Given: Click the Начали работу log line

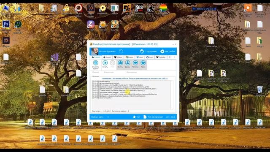Looking at the screenshot, I should coord(101,81).
